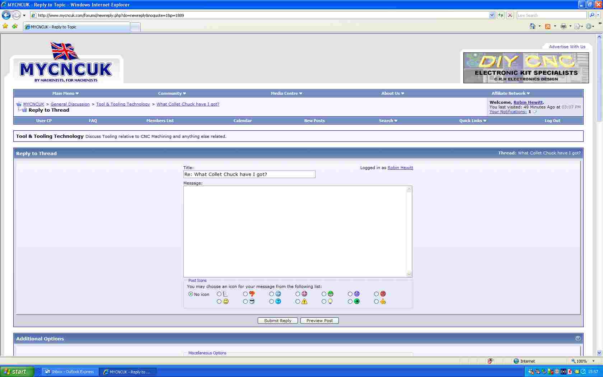This screenshot has height=377, width=603.
Task: Click the Print icon in the toolbar
Action: tap(564, 26)
